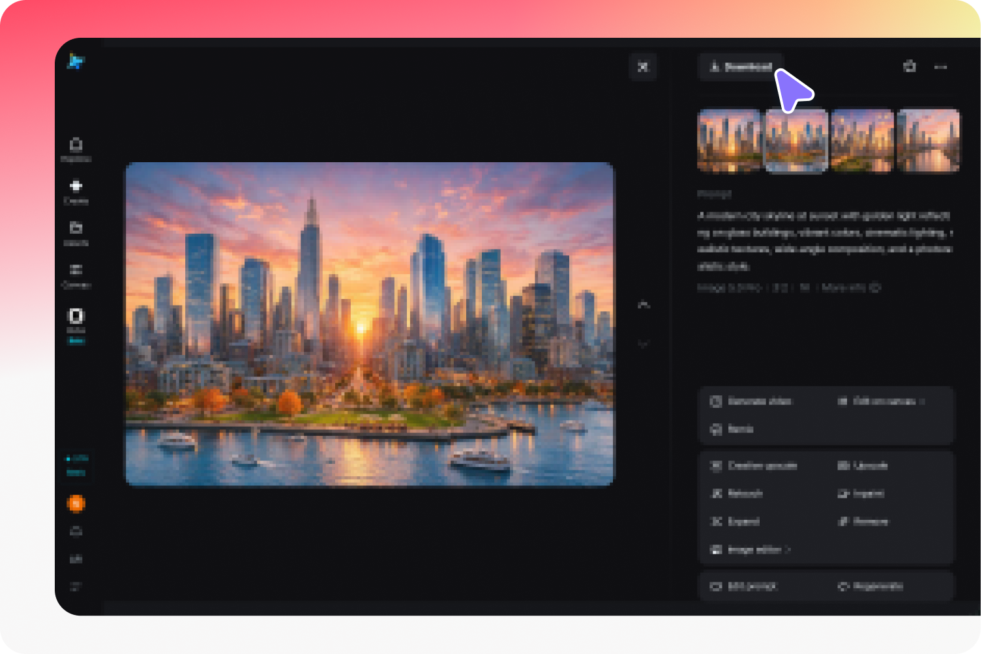Viewport: 982px width, 654px height.
Task: Click the prompt description text
Action: pos(825,241)
